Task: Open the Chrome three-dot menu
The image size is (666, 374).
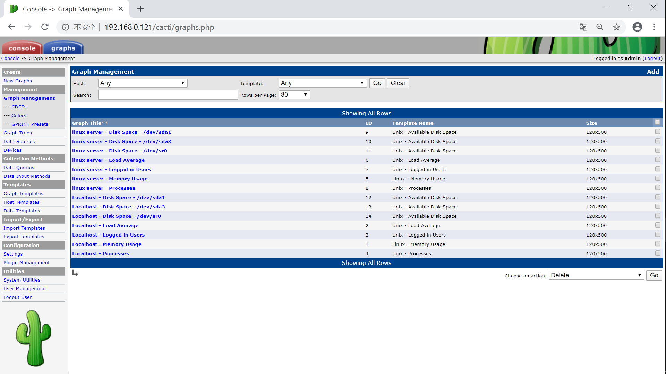Action: pos(654,27)
